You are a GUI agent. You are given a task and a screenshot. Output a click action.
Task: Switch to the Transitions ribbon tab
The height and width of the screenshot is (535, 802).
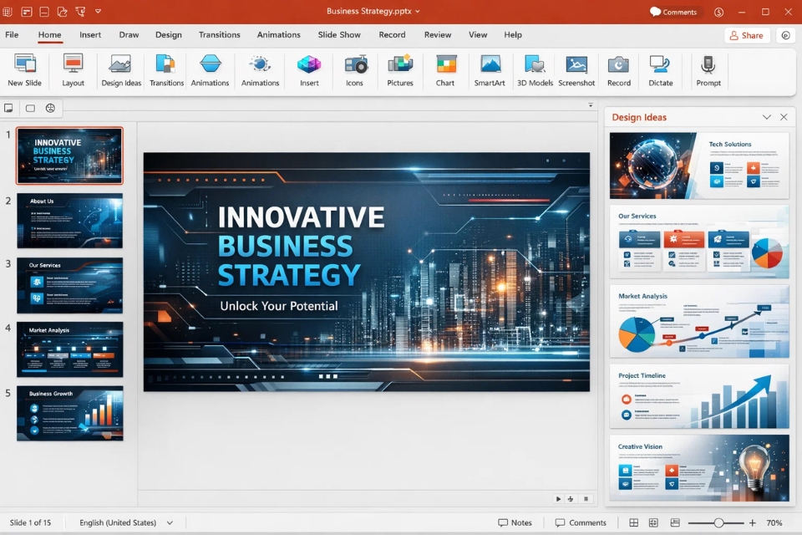(x=219, y=34)
